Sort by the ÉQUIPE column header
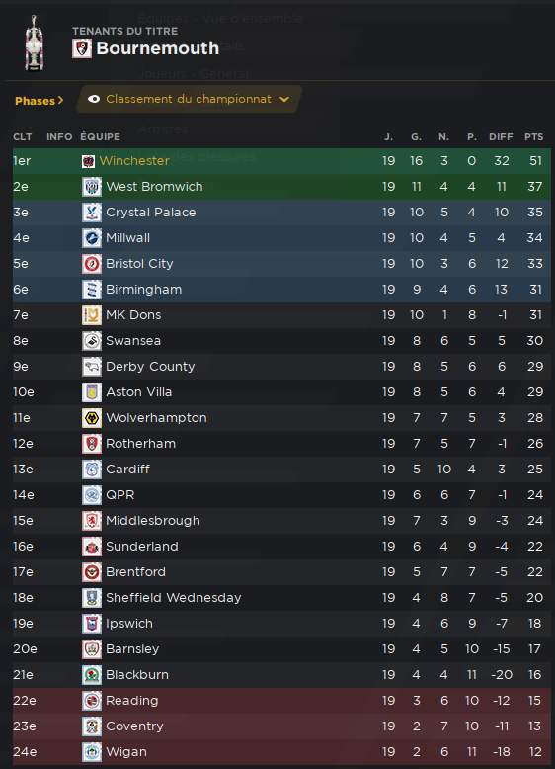 100,136
